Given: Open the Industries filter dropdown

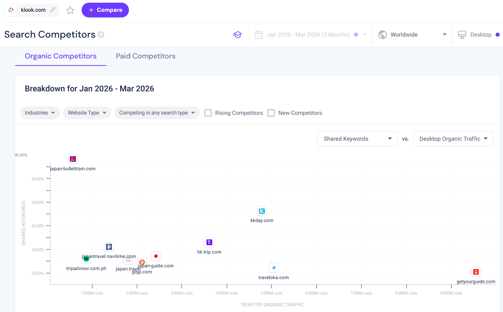Looking at the screenshot, I should click(x=40, y=113).
